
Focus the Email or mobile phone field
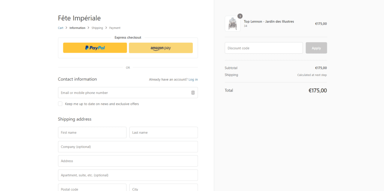click(x=128, y=93)
